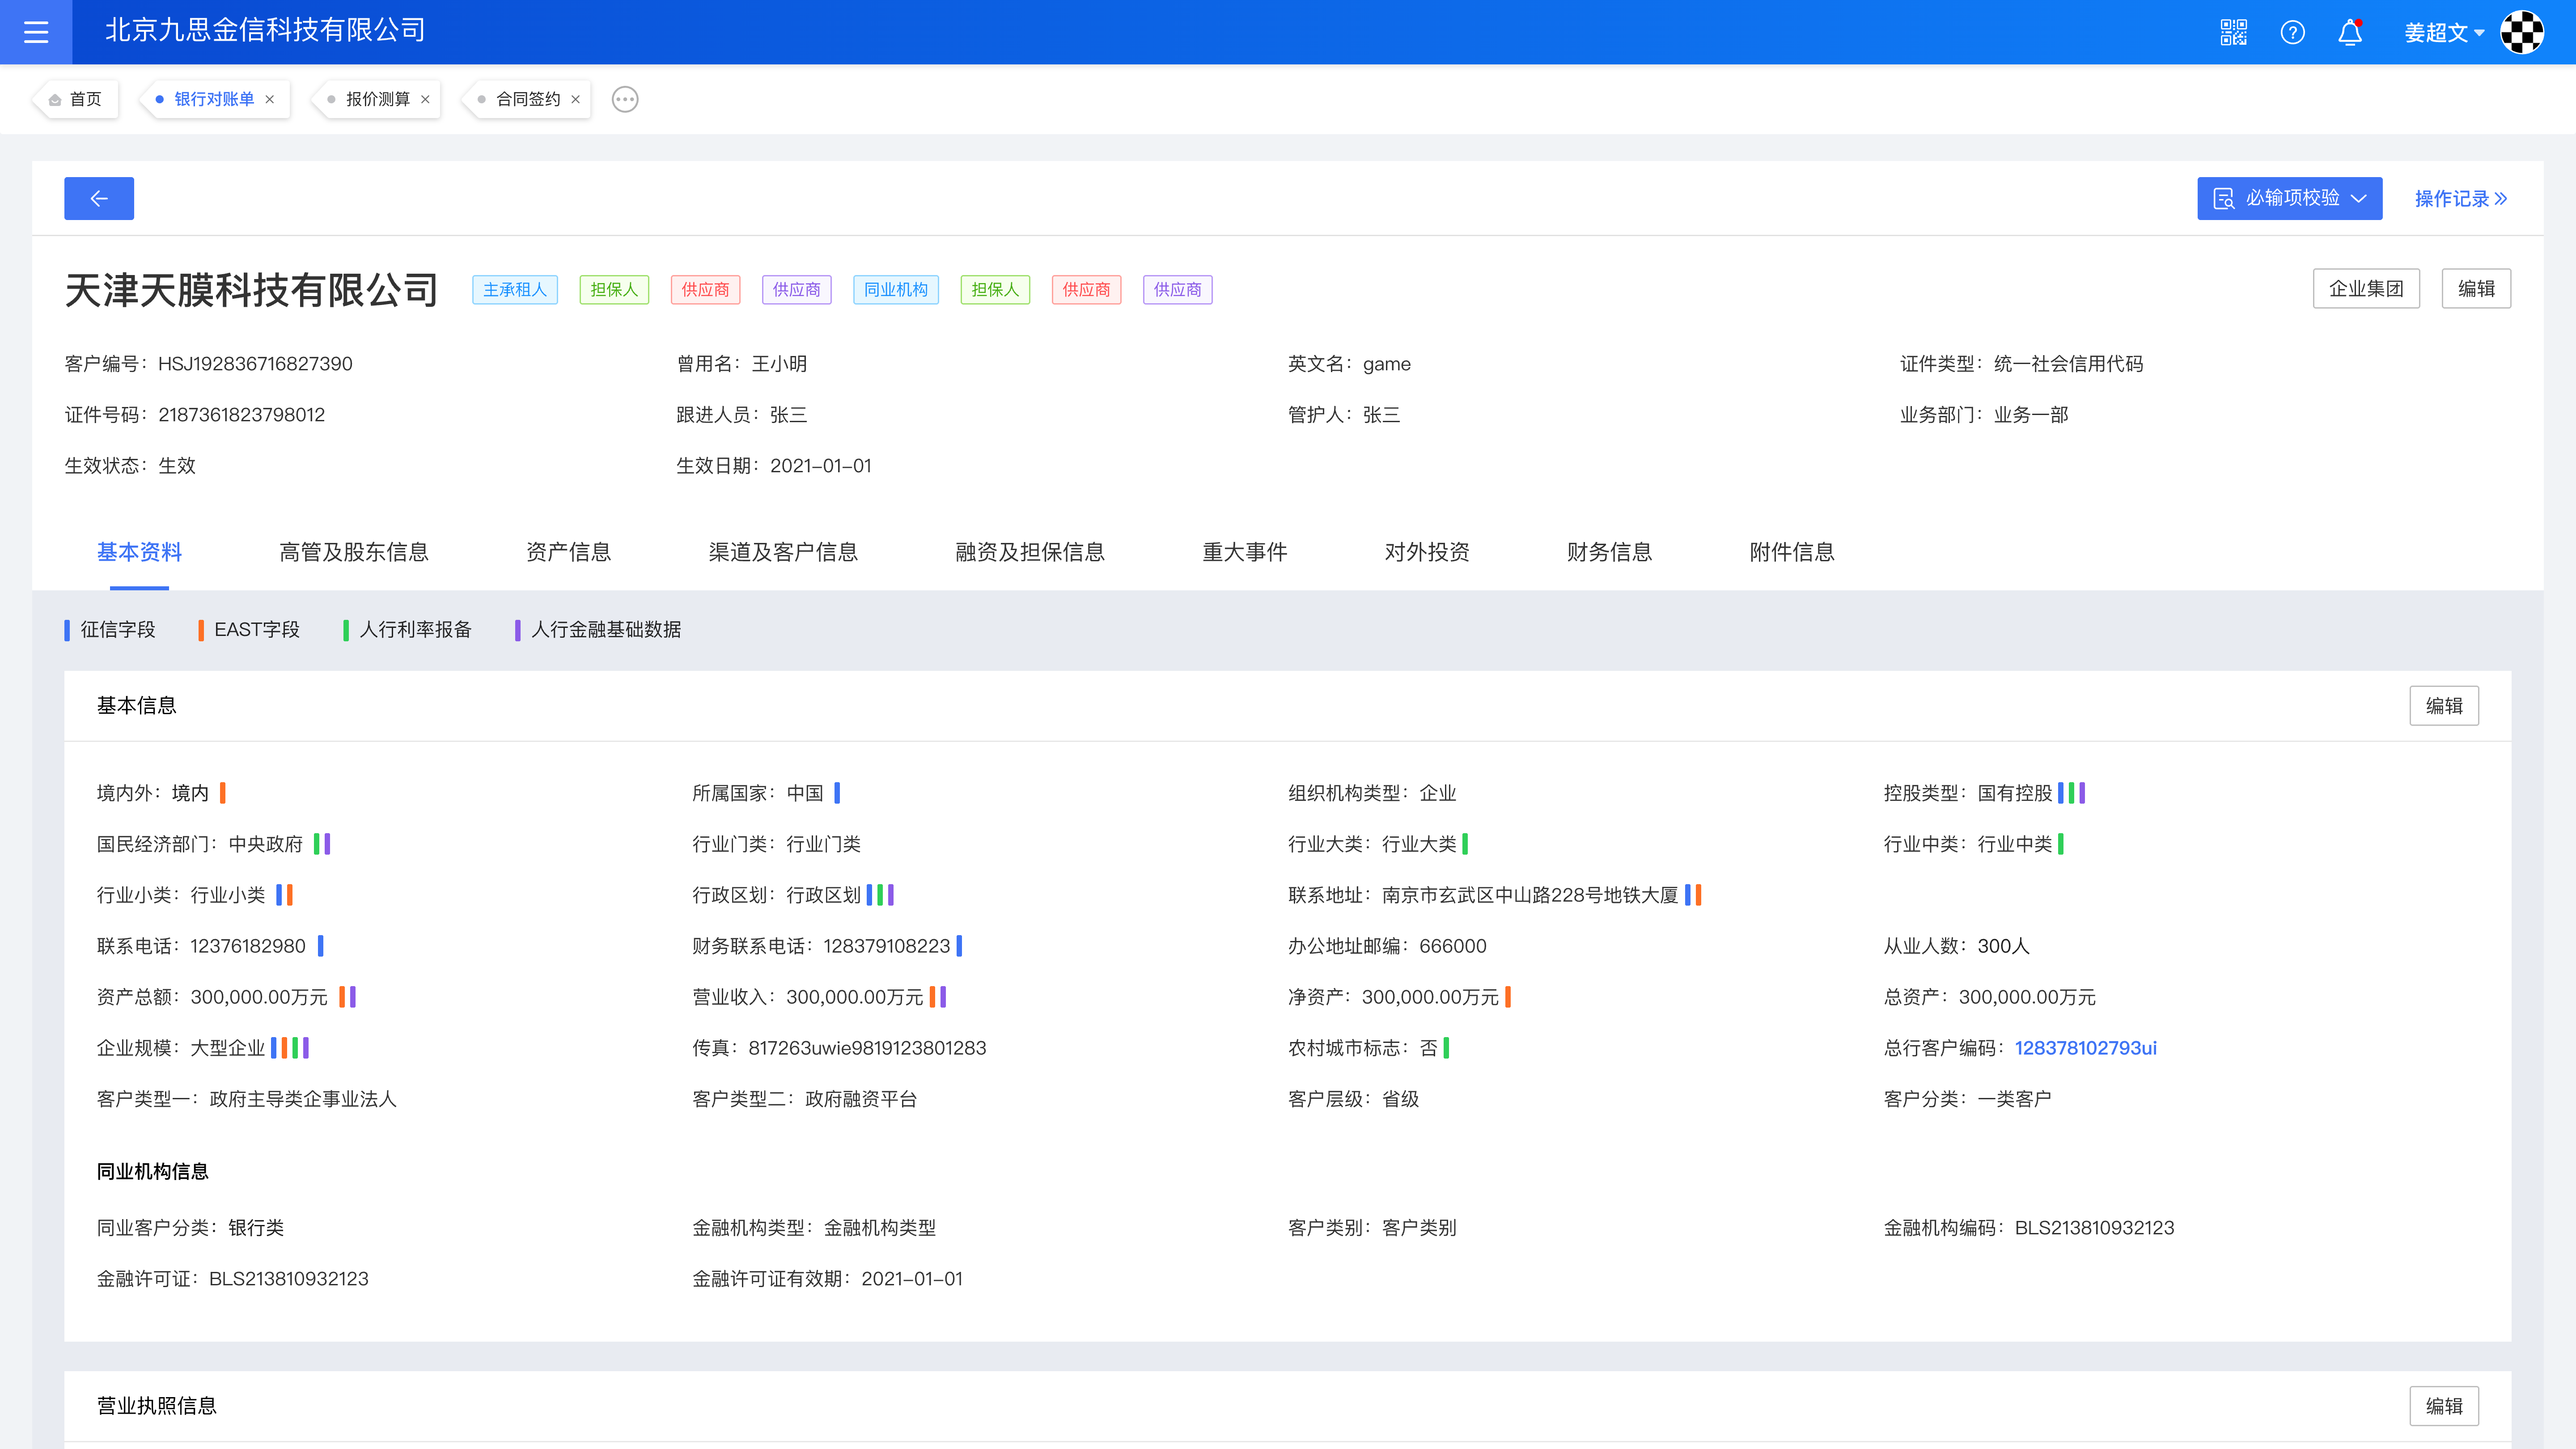The width and height of the screenshot is (2576, 1449).
Task: Select the 证件号码 value 2187361823798012
Action: (242, 415)
